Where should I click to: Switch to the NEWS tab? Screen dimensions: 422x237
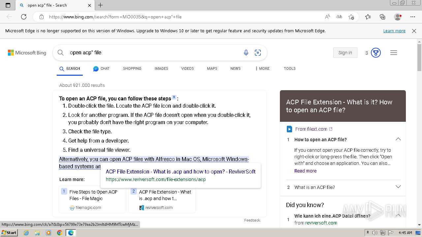[235, 68]
